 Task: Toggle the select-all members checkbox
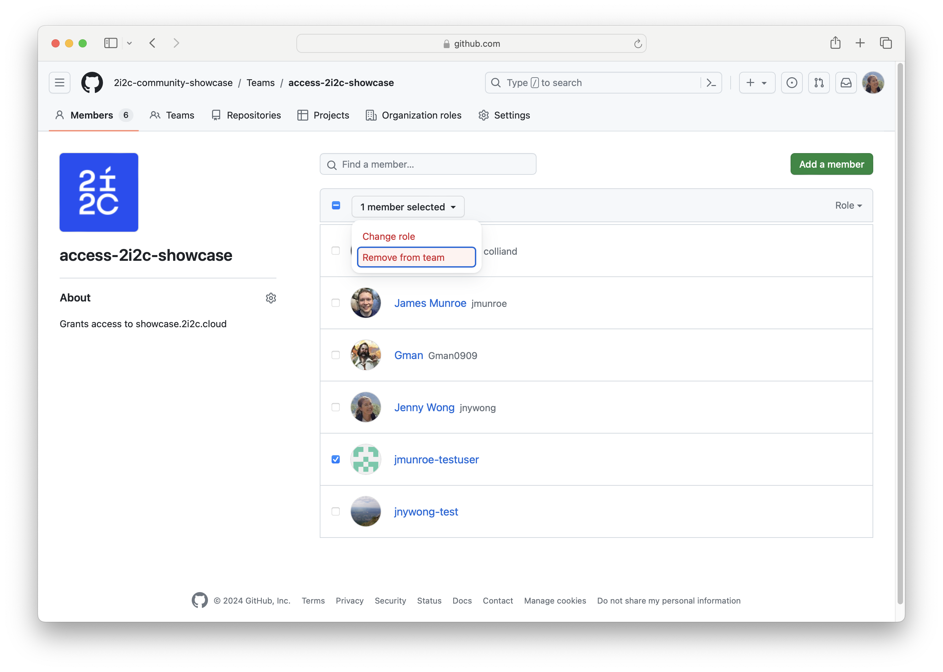click(x=336, y=206)
